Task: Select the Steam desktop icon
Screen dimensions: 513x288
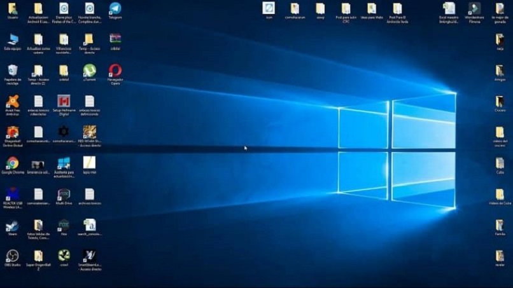Action: 13,225
